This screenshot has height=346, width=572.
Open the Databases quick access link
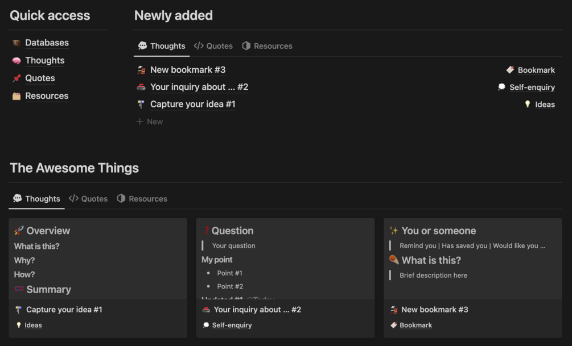(x=47, y=43)
